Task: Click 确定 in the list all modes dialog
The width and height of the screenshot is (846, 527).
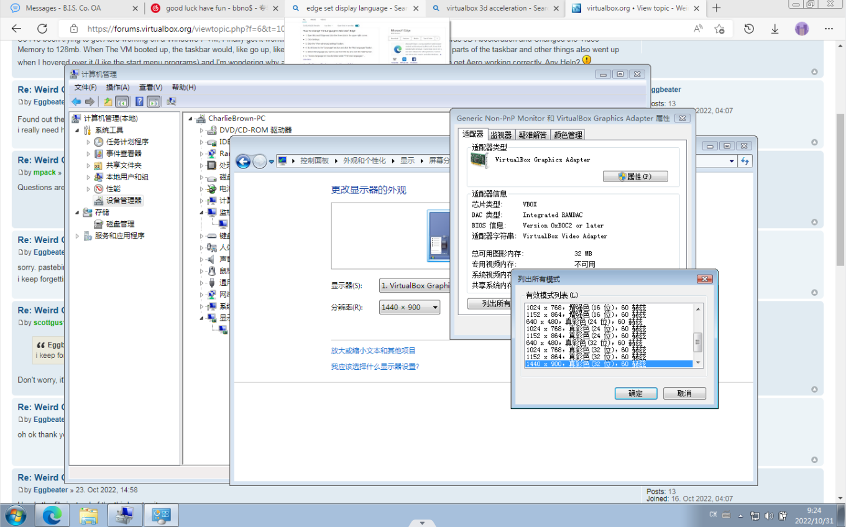Action: point(636,393)
